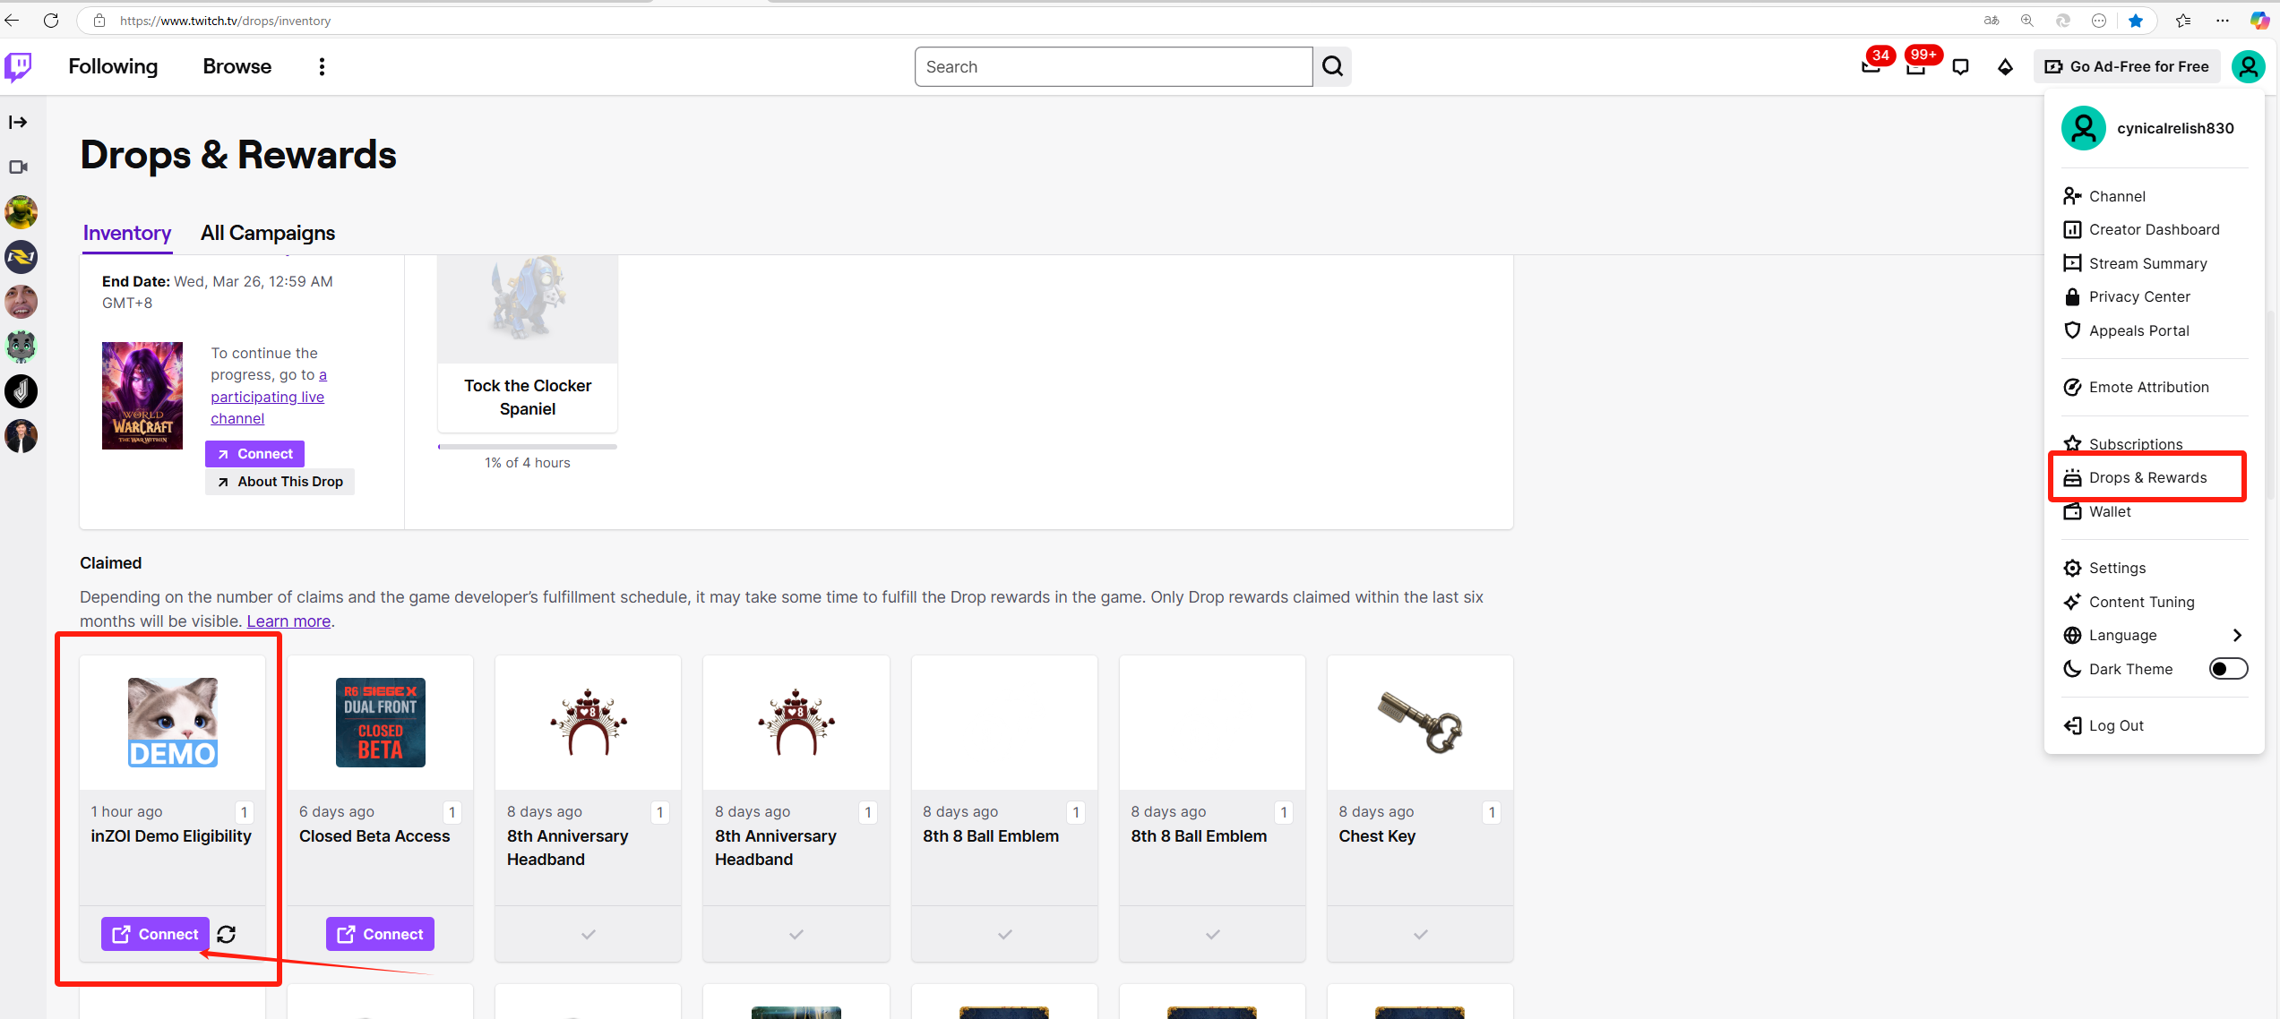
Task: Open the whispers chat bubble icon
Action: click(x=1960, y=66)
